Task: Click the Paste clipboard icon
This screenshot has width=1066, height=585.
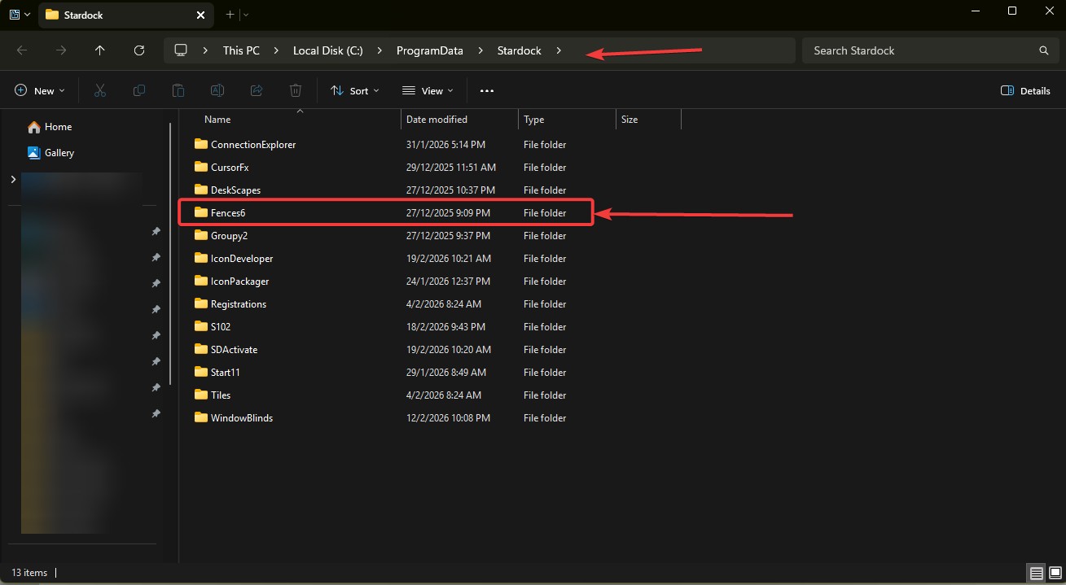Action: click(x=178, y=91)
